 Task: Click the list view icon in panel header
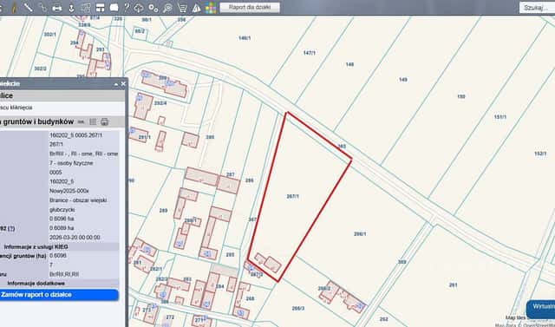(x=93, y=122)
